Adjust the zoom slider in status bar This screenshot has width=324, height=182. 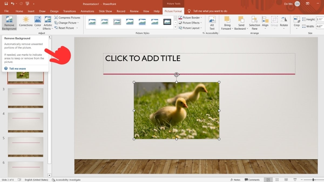(x=313, y=180)
